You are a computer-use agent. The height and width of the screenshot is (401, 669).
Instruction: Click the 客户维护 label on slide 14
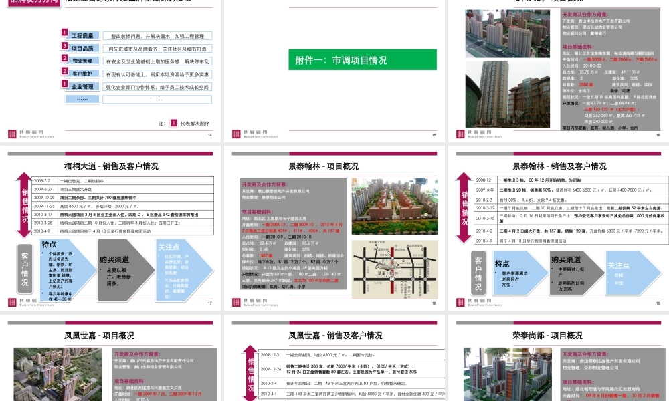(x=82, y=74)
